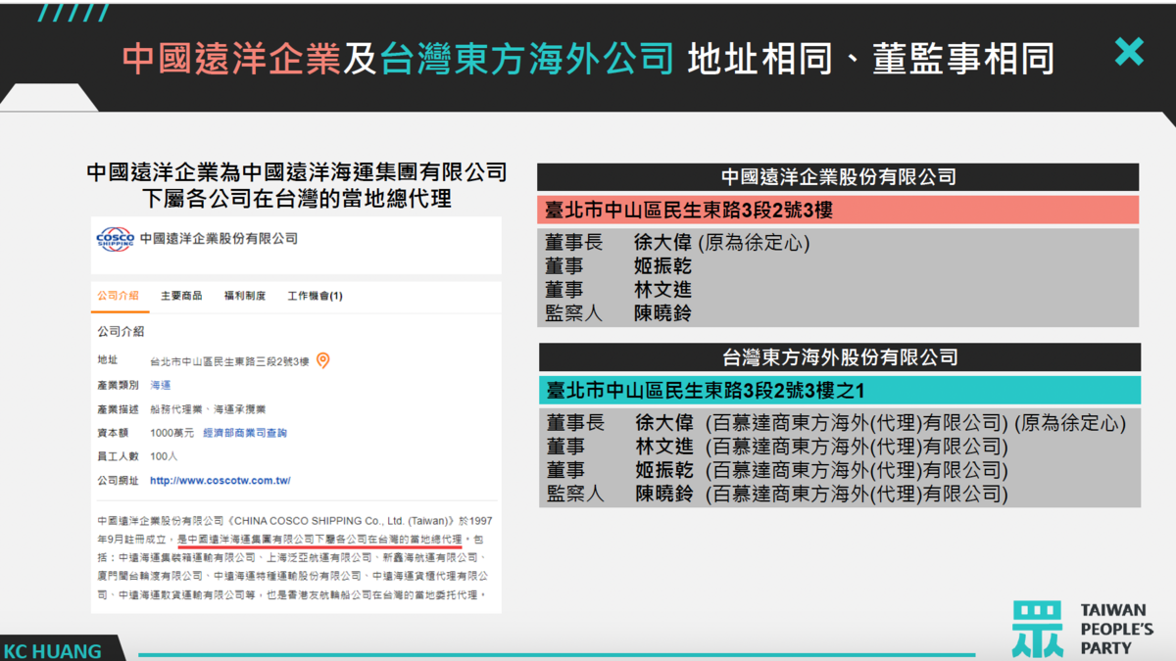Click 董事 林文進 in the first table
This screenshot has width=1176, height=661.
[619, 290]
